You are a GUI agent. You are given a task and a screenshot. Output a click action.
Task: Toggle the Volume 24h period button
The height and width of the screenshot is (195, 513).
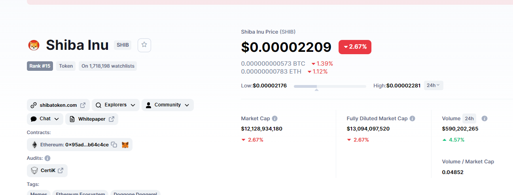pyautogui.click(x=469, y=118)
